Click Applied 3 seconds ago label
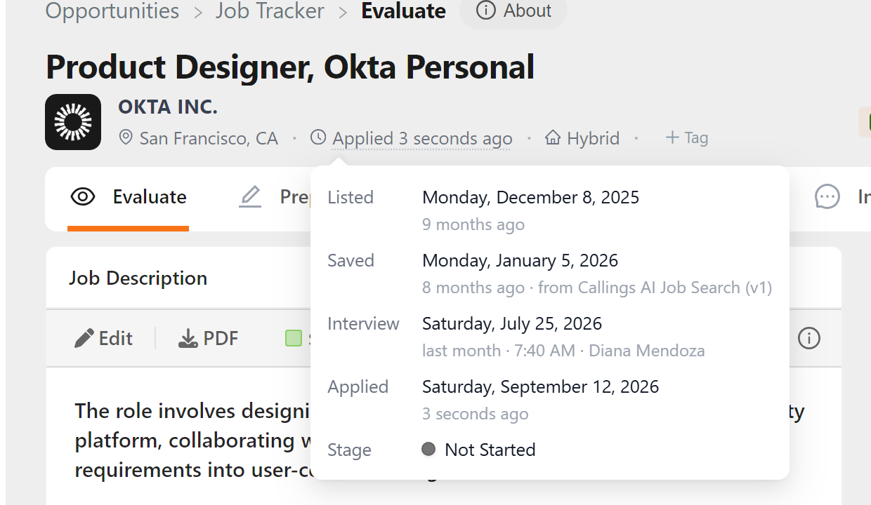The height and width of the screenshot is (505, 871). 422,138
